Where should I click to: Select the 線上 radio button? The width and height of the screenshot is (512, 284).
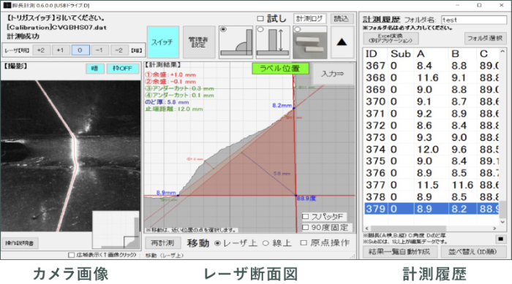point(266,243)
